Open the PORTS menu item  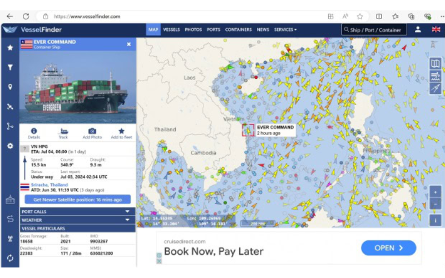[214, 29]
